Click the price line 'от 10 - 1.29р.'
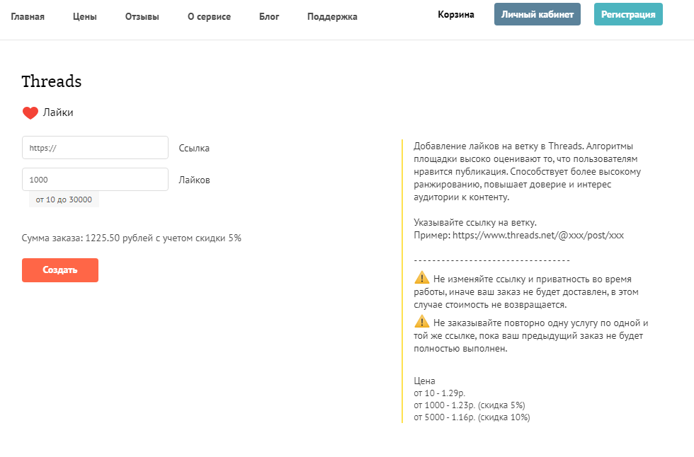Image resolution: width=694 pixels, height=457 pixels. coord(440,393)
